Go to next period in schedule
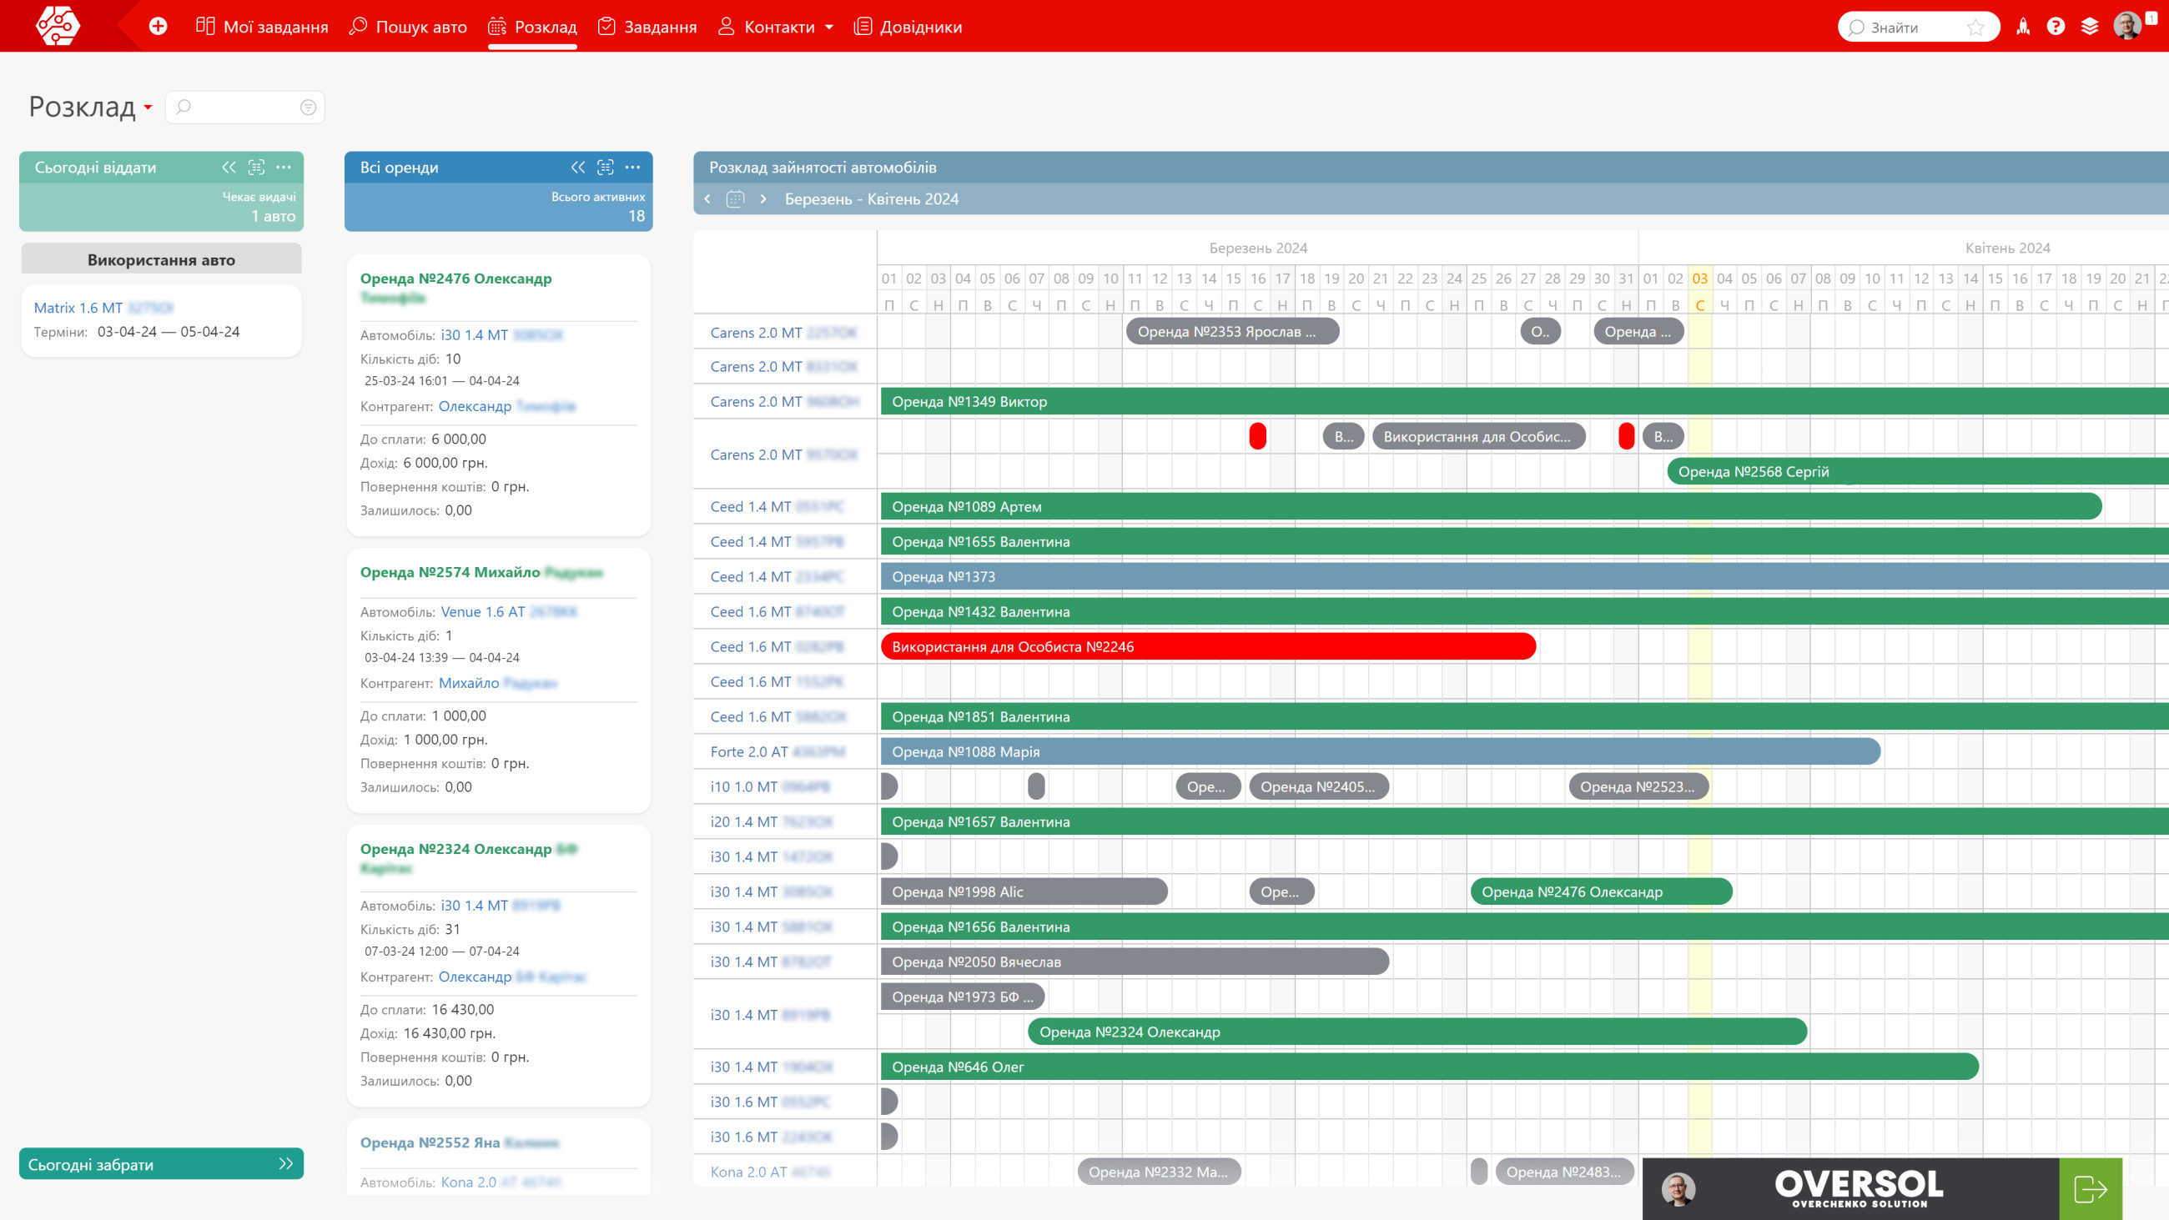 (762, 198)
